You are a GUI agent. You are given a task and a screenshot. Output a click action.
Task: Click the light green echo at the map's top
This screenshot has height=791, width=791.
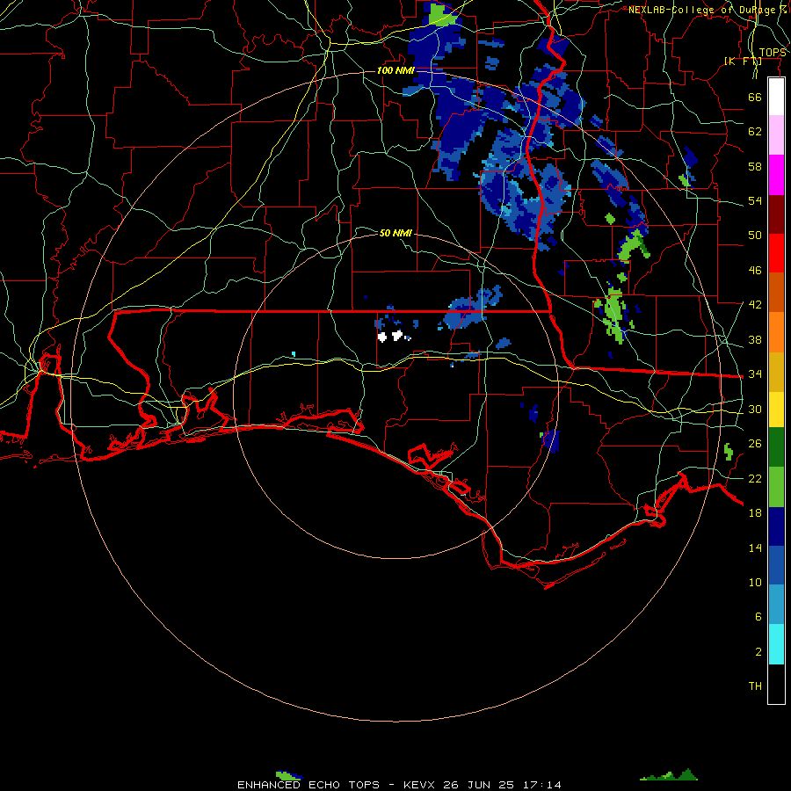pyautogui.click(x=442, y=15)
